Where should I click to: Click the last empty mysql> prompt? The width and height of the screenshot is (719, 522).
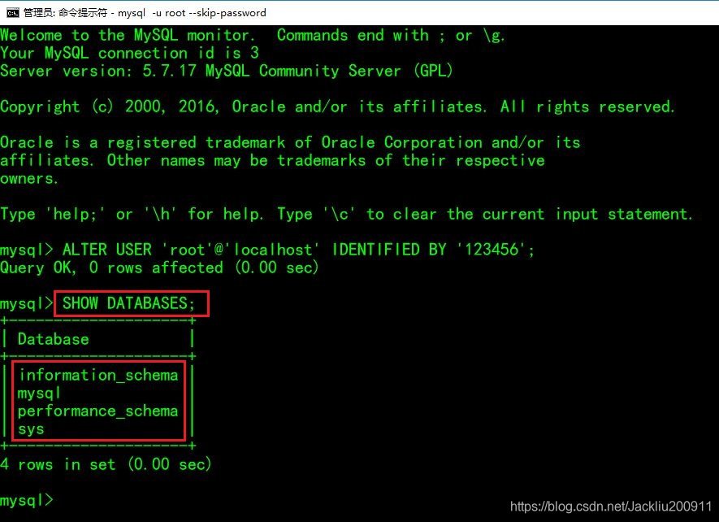point(27,500)
